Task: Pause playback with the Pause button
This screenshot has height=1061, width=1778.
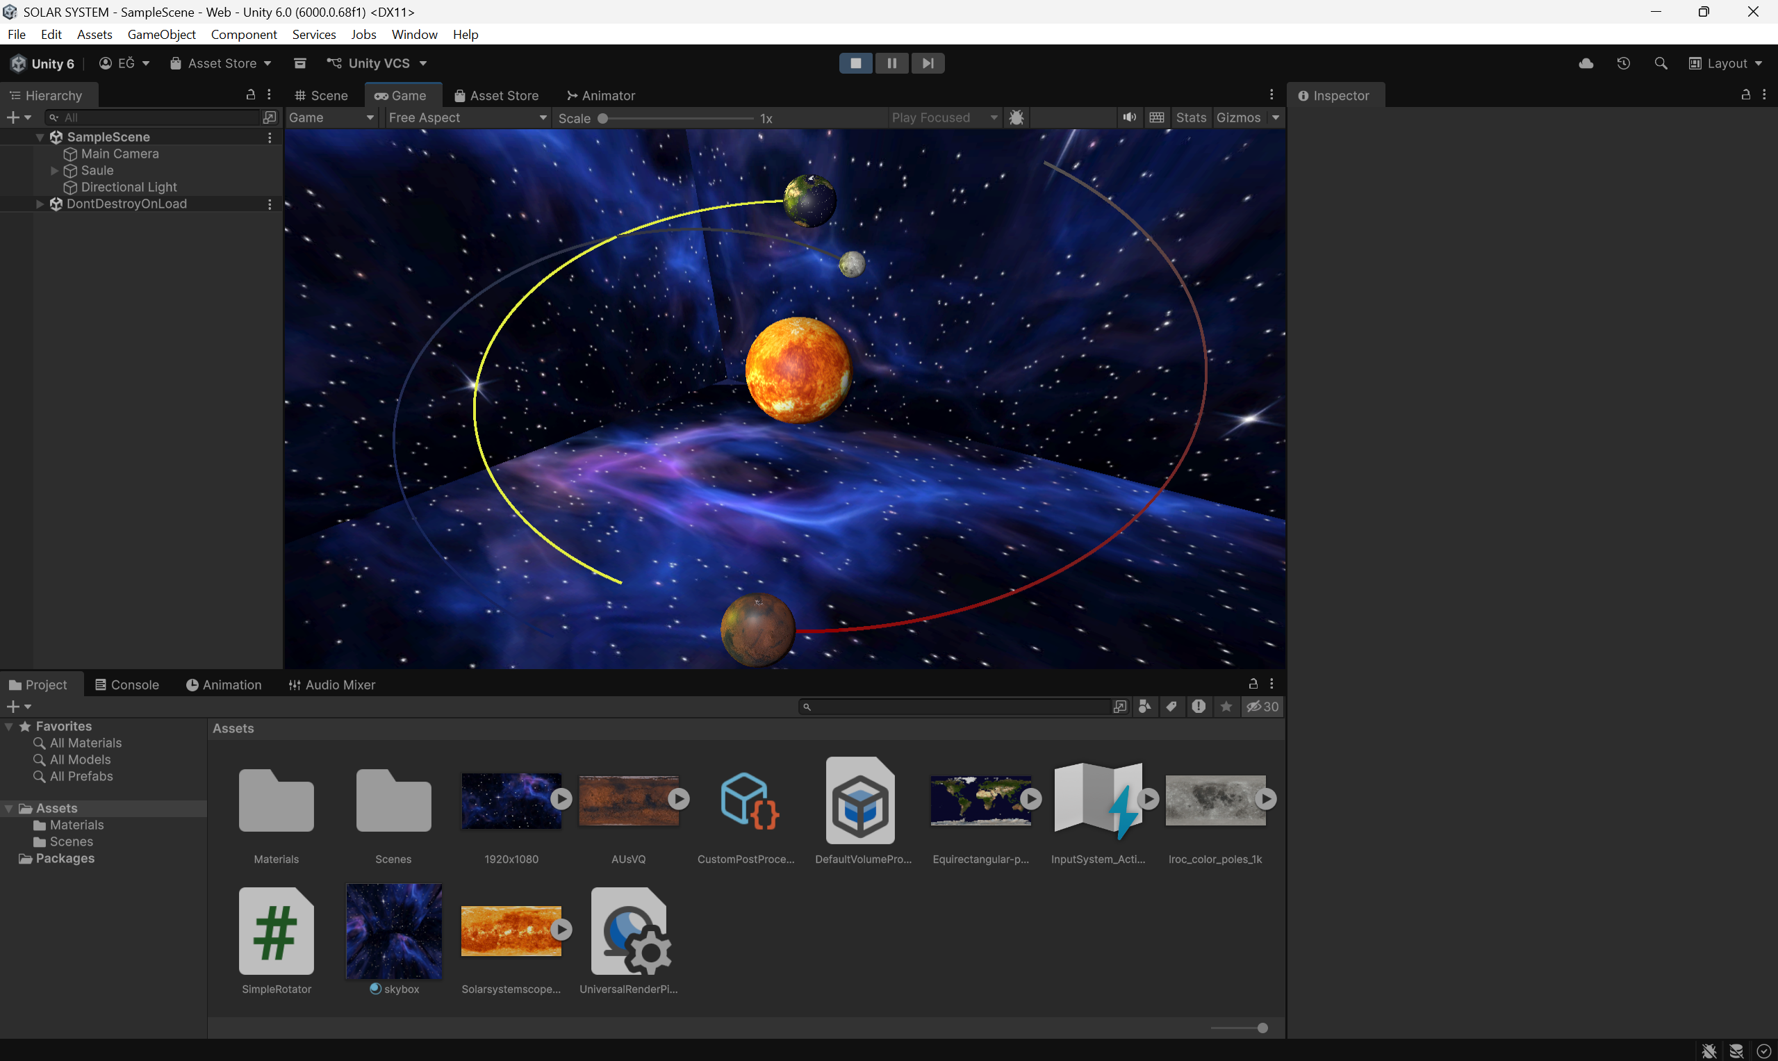Action: click(x=891, y=64)
